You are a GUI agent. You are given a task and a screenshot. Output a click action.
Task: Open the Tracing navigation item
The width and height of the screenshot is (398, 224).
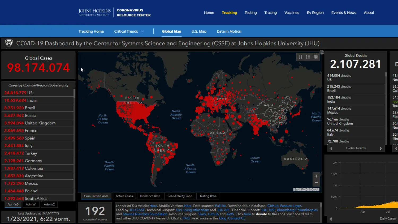[x=271, y=12]
